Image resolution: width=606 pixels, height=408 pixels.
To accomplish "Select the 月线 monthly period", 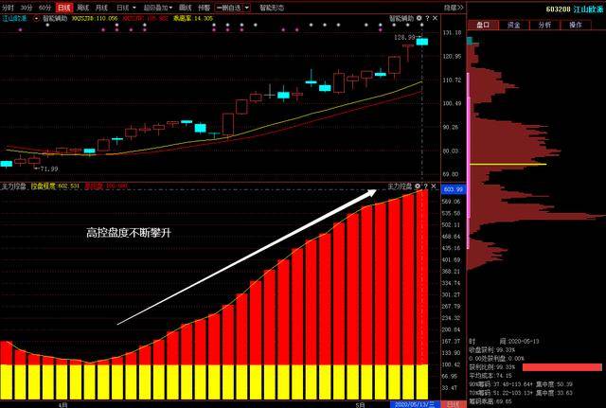I will (100, 6).
